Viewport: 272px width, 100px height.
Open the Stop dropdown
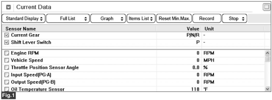click(234, 19)
